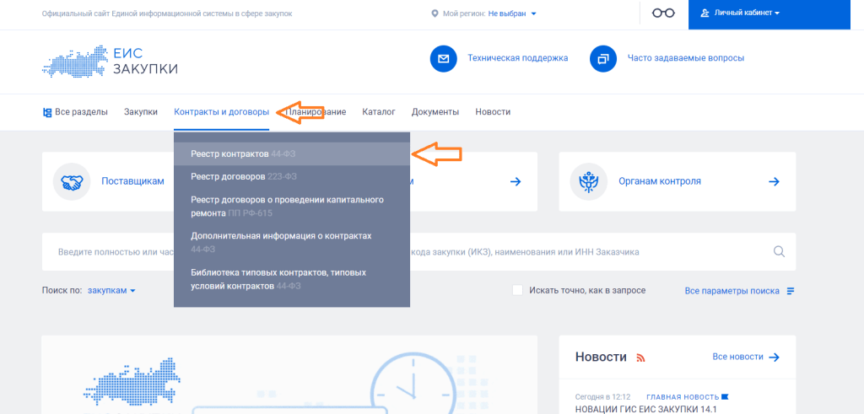Click the Официальный сайт Единой информационной системы text
This screenshot has height=414, width=864.
(167, 13)
